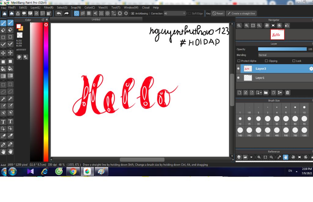Screen dimensions: 313x202
Task: Open the Window menu
Action: pos(131,7)
